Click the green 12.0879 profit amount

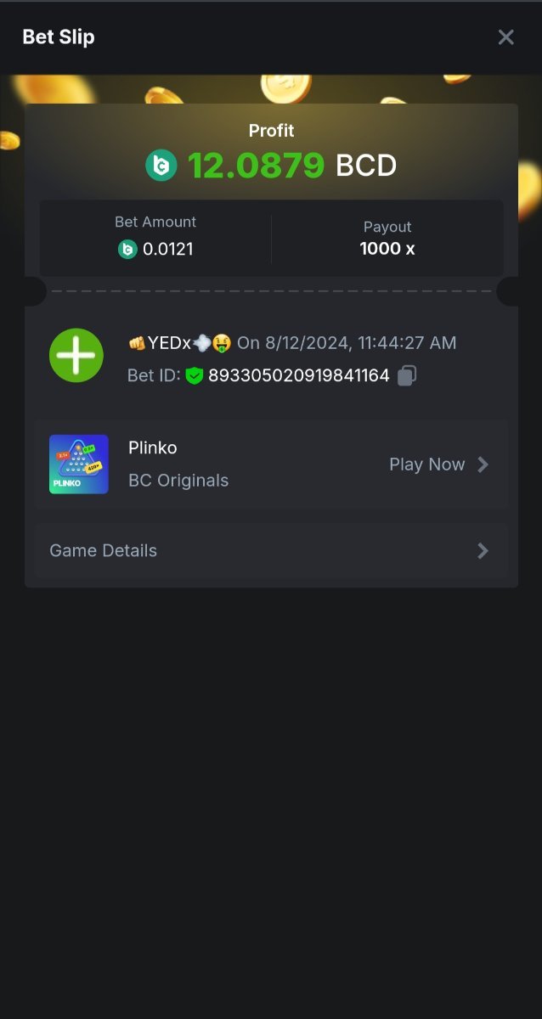coord(256,166)
